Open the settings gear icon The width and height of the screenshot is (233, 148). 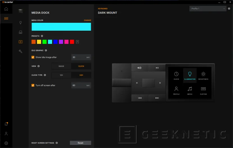pos(6,143)
